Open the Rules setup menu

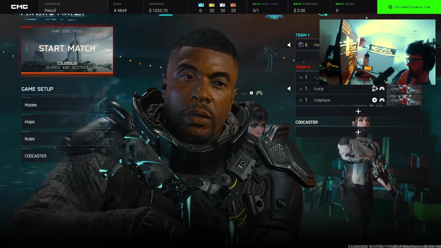pyautogui.click(x=67, y=139)
